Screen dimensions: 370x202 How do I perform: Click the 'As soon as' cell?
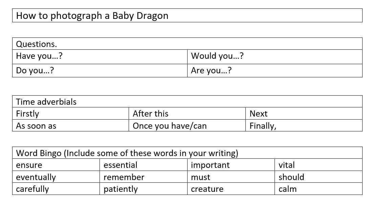click(36, 126)
